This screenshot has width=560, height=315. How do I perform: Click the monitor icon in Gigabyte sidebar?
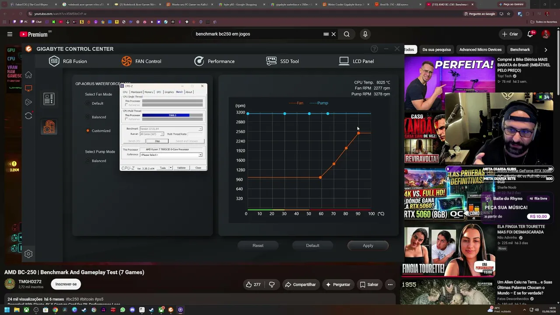click(x=28, y=88)
